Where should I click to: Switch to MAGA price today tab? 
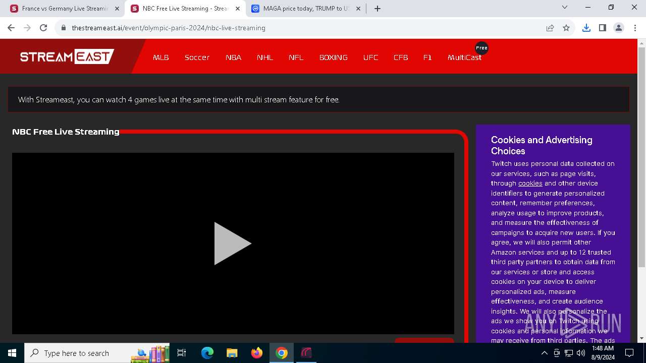(x=306, y=9)
